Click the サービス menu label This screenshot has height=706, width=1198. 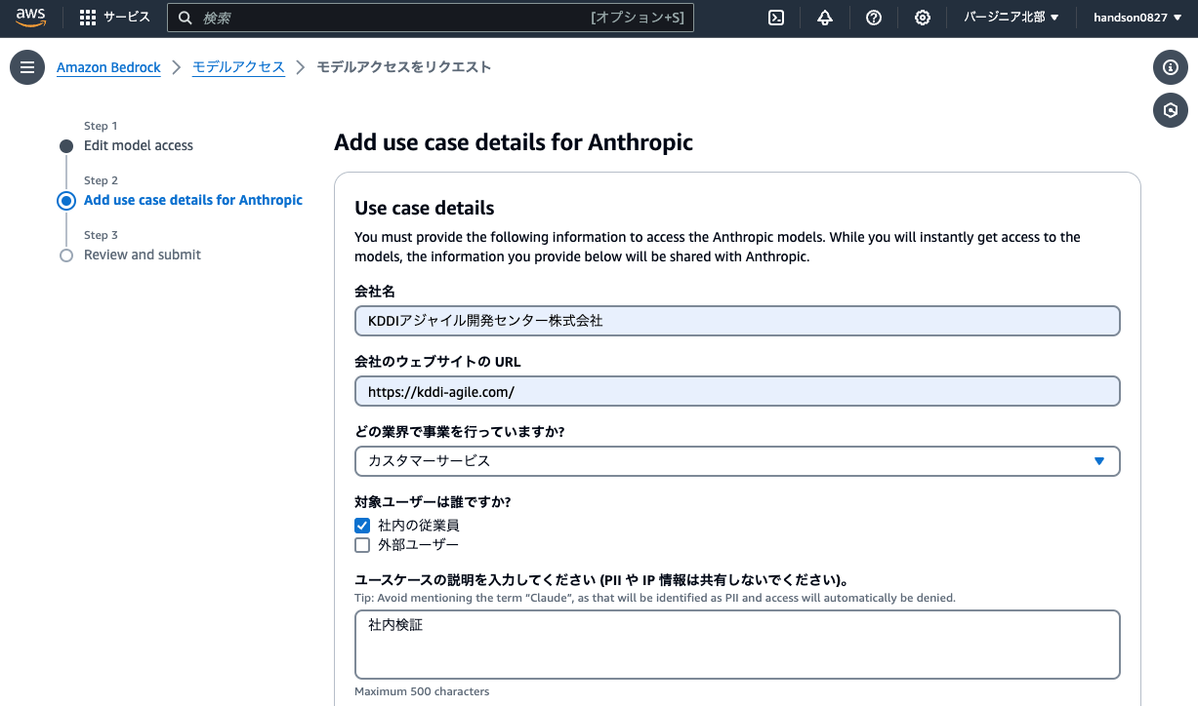point(127,18)
